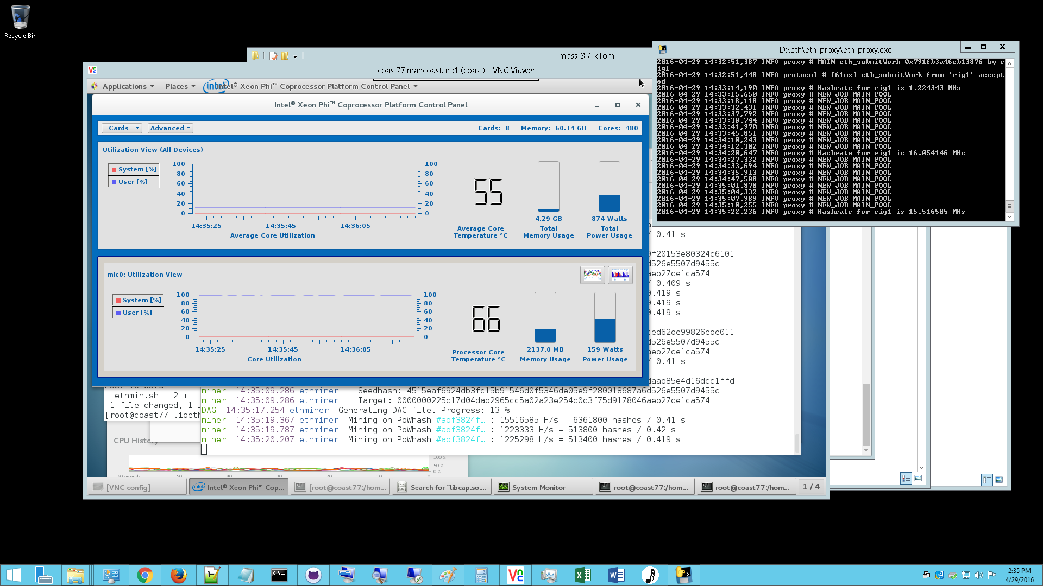Open Server Manager from the taskbar
Image resolution: width=1043 pixels, height=586 pixels.
[43, 575]
